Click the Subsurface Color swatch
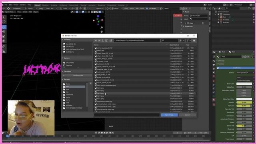This screenshot has height=144, width=256. [x=244, y=99]
